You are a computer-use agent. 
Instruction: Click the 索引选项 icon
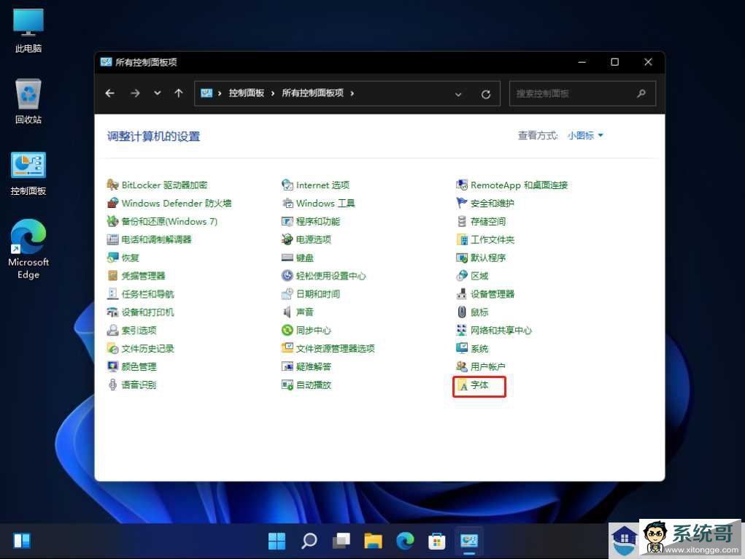coord(112,331)
